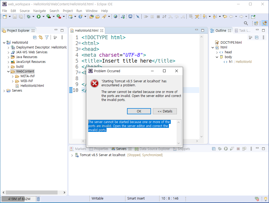Click the Search flashlight icon in toolbar
Screen dimensions: 269x203
104,17
